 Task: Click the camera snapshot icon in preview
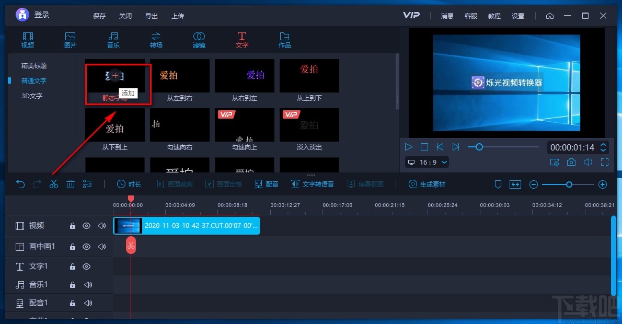(x=571, y=163)
